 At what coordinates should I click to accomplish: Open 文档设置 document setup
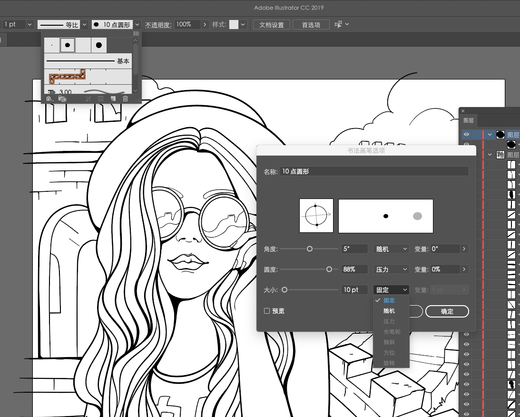pyautogui.click(x=271, y=25)
